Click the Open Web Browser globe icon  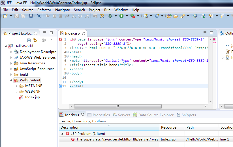tap(195, 16)
